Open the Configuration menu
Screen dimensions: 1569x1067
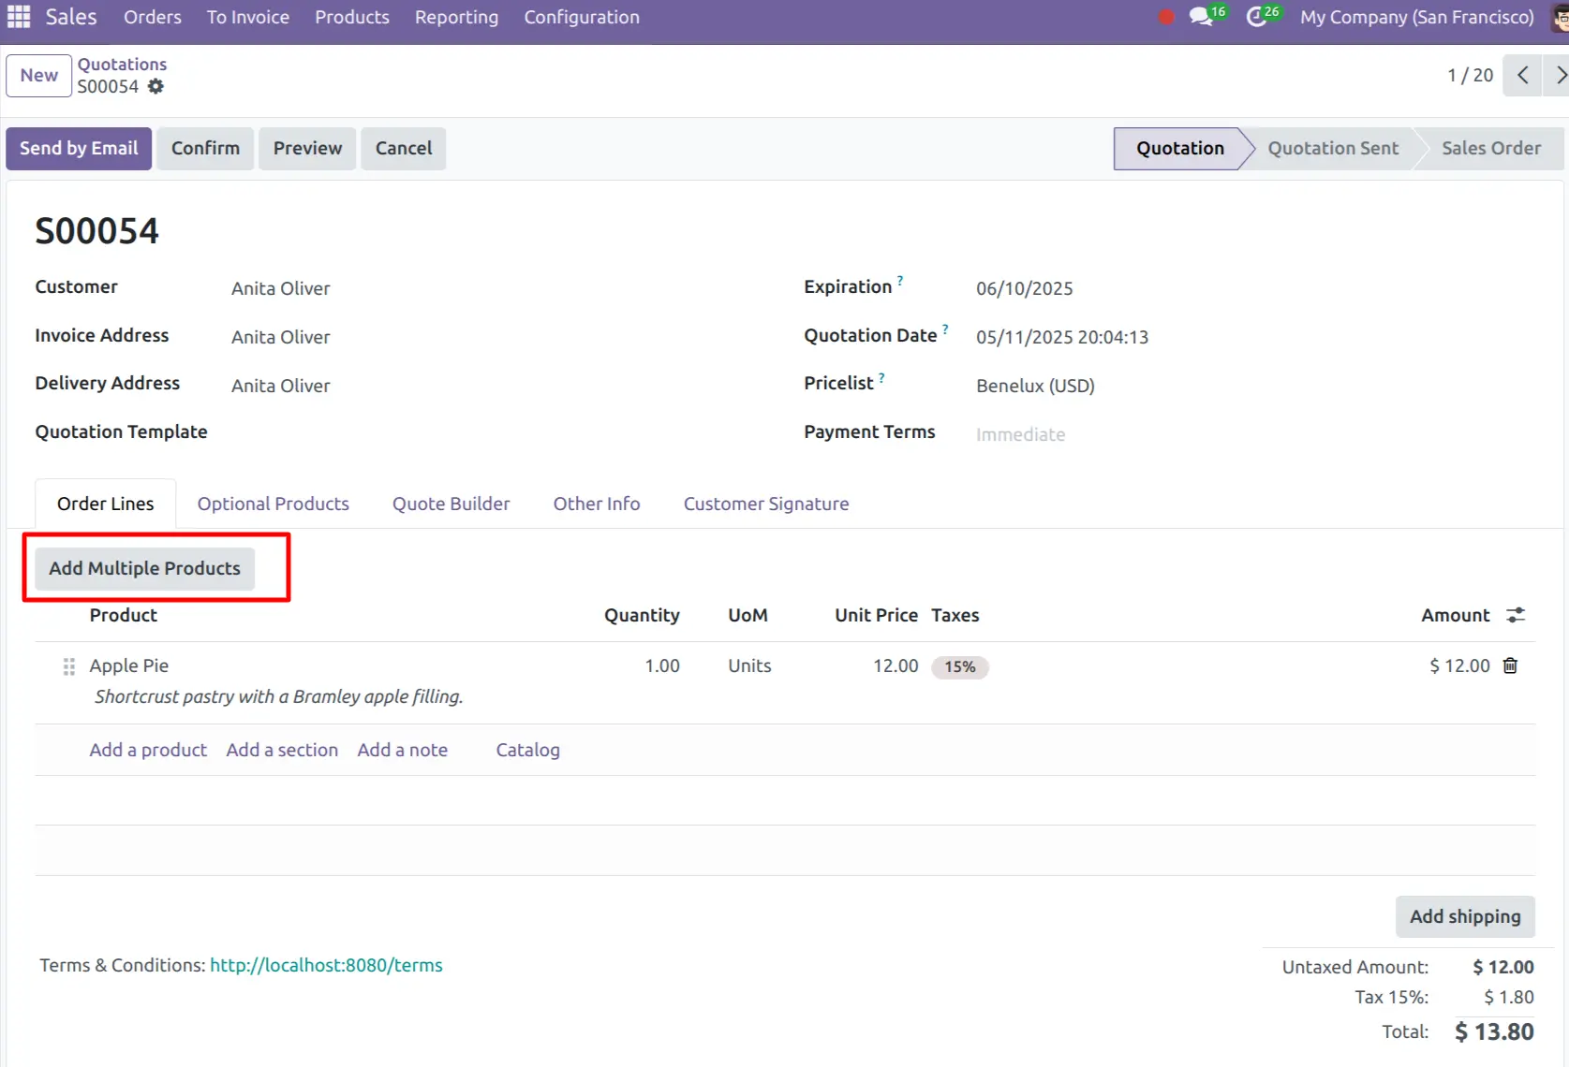[x=582, y=17]
